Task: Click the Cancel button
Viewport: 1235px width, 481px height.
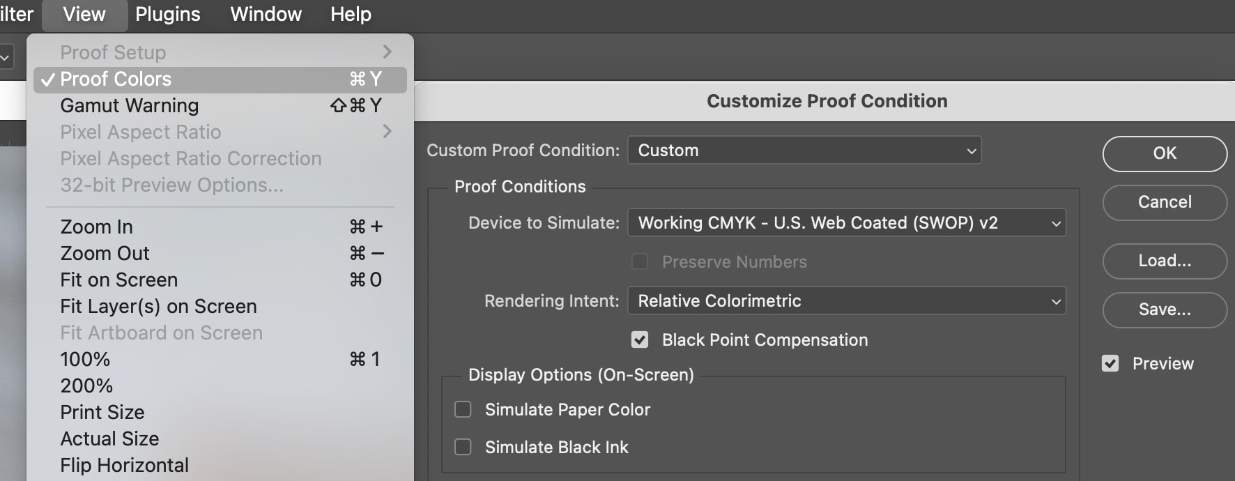Action: [1164, 202]
